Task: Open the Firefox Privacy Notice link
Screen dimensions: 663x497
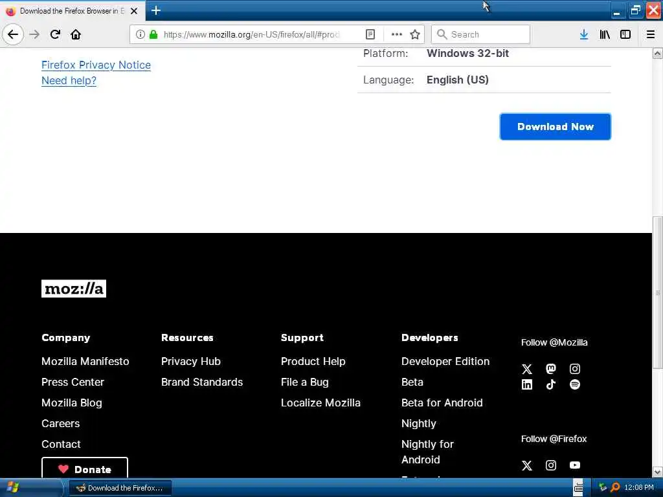Action: tap(96, 65)
